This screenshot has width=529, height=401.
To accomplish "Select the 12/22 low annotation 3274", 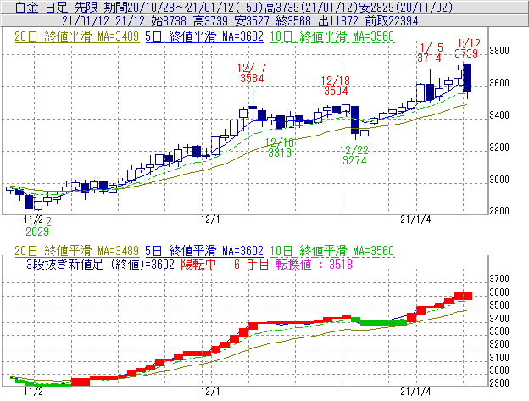I will 354,159.
